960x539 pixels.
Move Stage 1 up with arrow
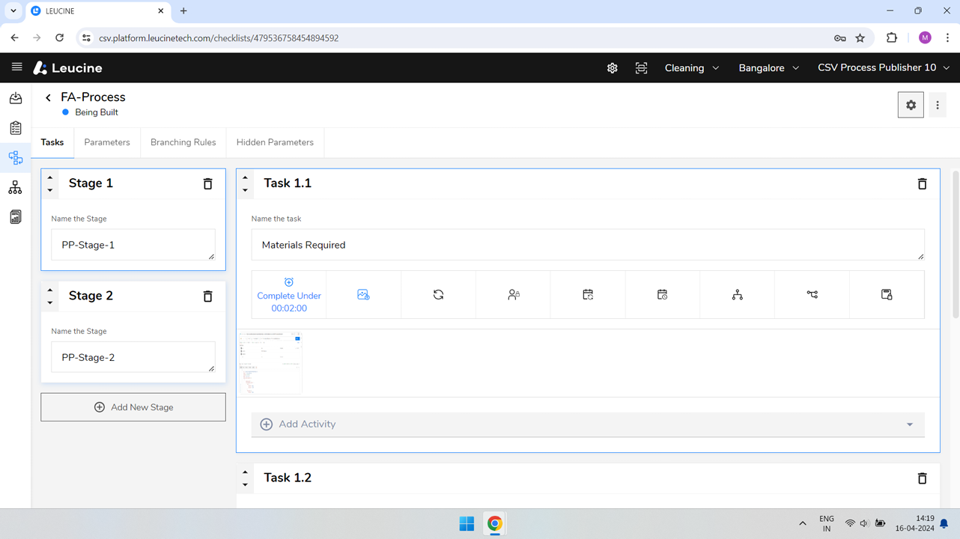tap(50, 178)
